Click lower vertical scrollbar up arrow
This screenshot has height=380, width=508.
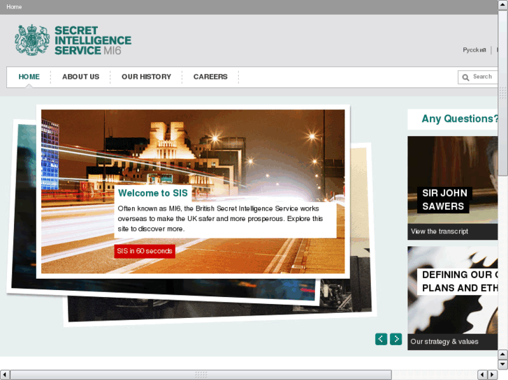pos(503,354)
